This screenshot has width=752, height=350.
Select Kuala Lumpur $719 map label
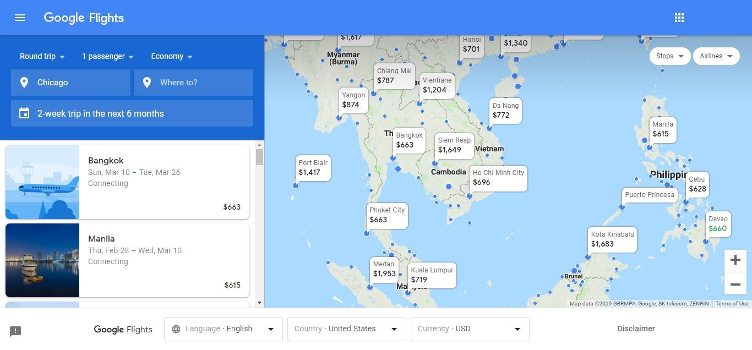(x=432, y=275)
